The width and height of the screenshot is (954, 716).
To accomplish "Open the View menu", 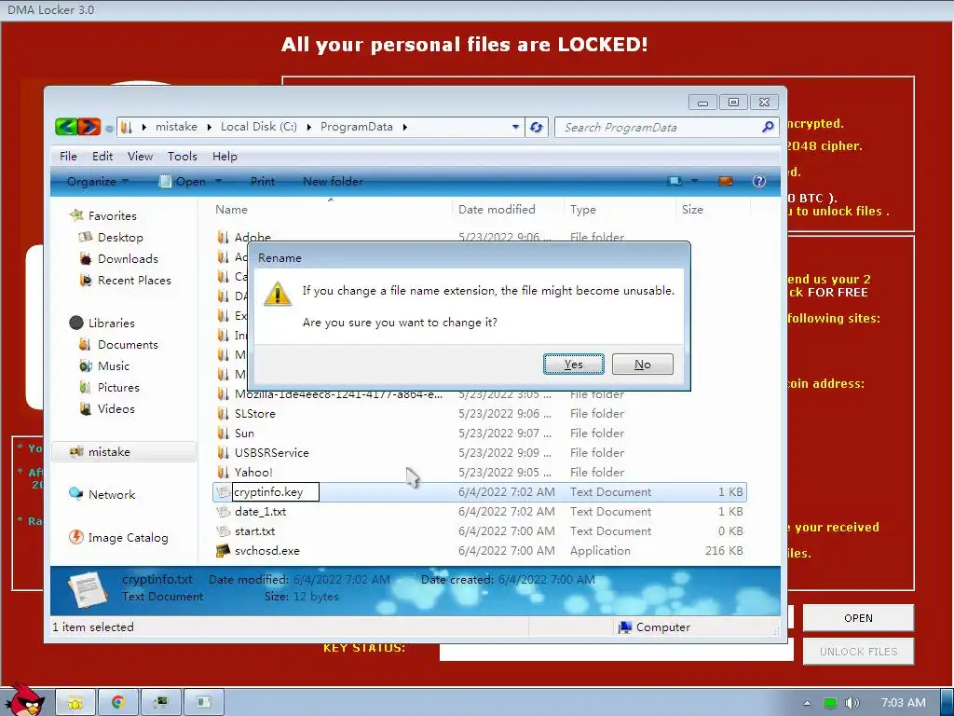I will tap(140, 157).
